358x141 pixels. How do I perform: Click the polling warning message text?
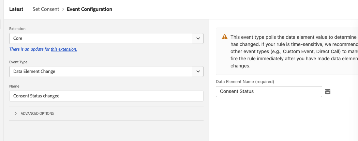click(x=294, y=51)
